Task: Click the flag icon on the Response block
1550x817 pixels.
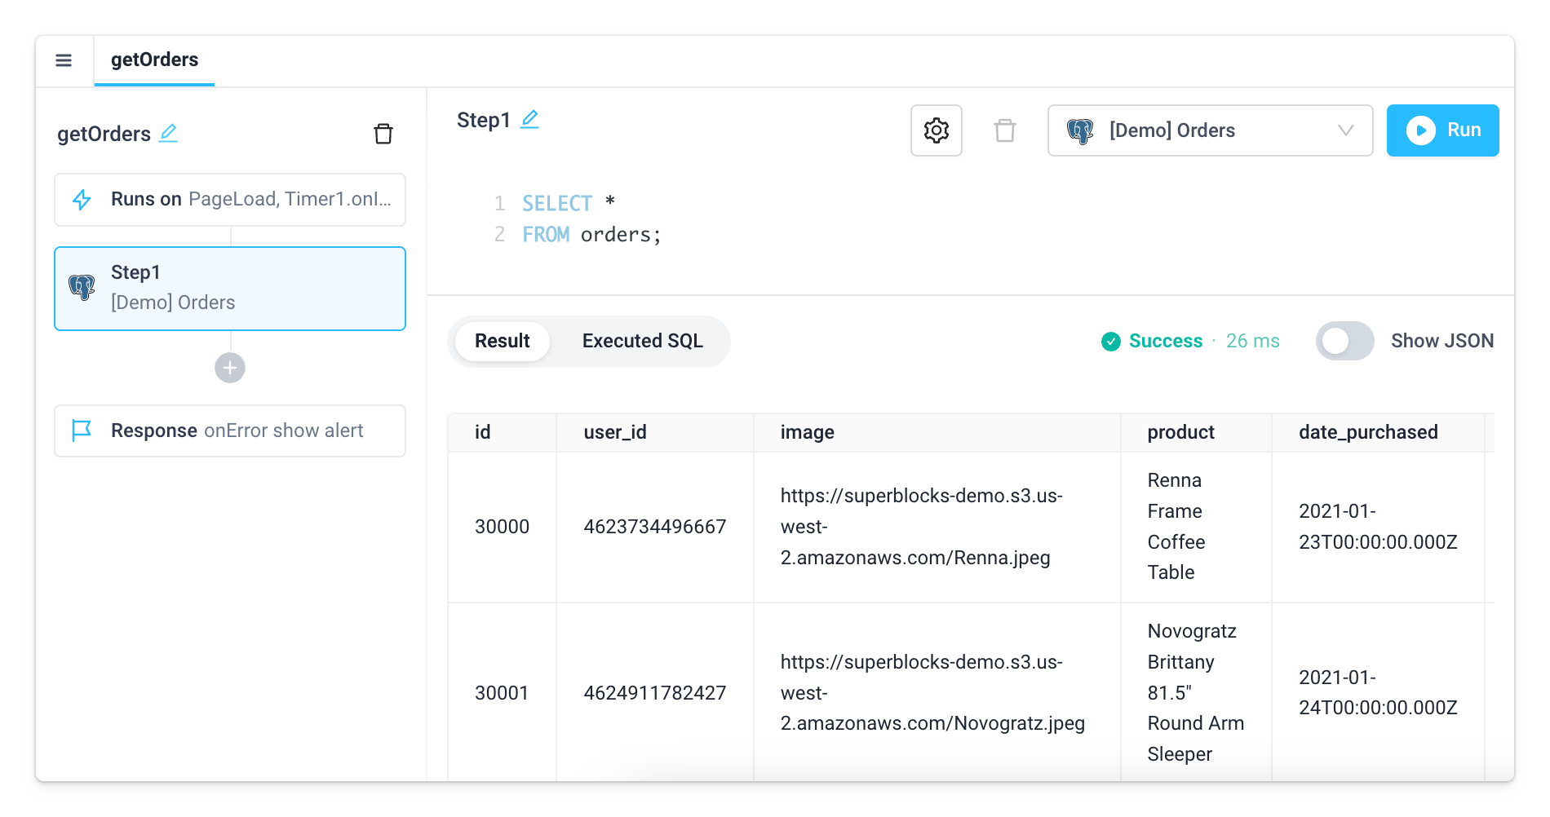Action: [81, 431]
